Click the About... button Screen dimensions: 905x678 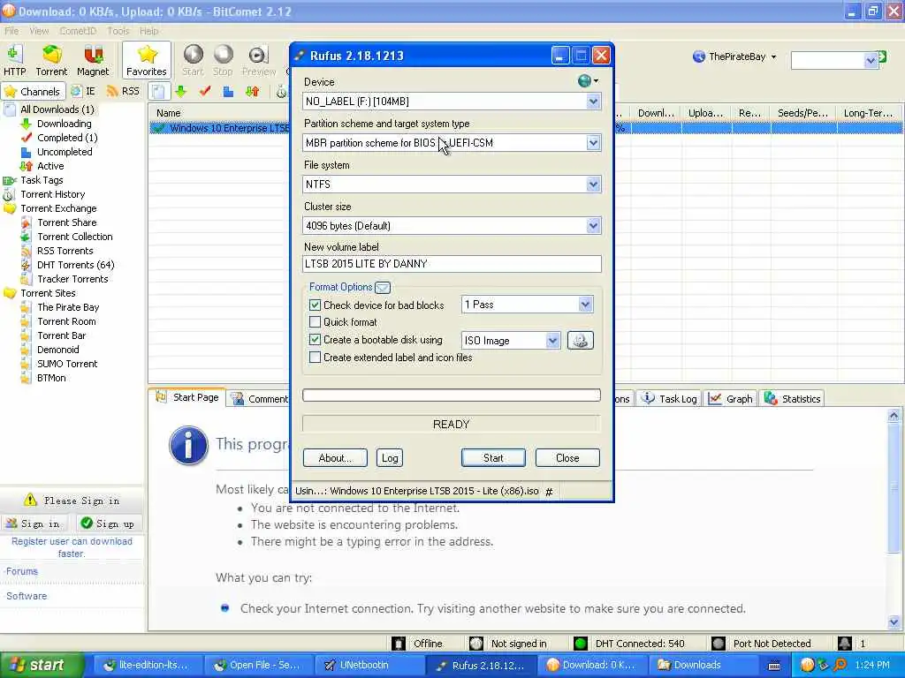(335, 458)
